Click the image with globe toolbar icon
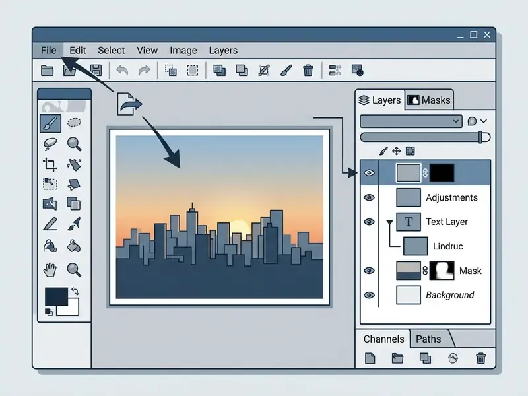 pyautogui.click(x=357, y=71)
